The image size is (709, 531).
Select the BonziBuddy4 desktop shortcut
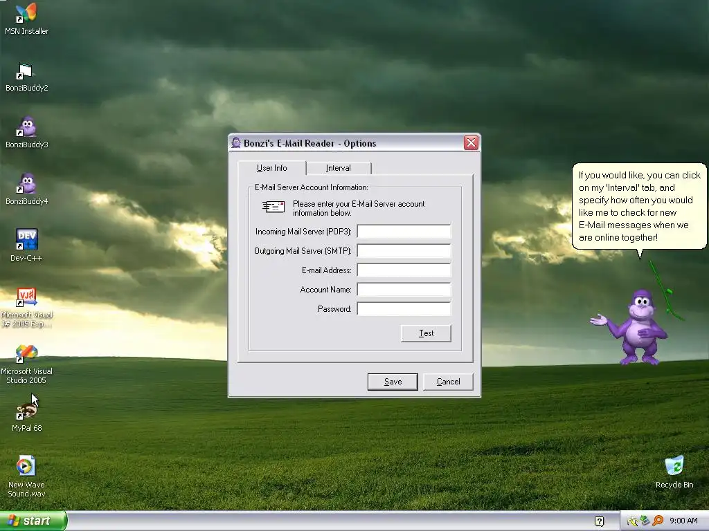pos(26,189)
